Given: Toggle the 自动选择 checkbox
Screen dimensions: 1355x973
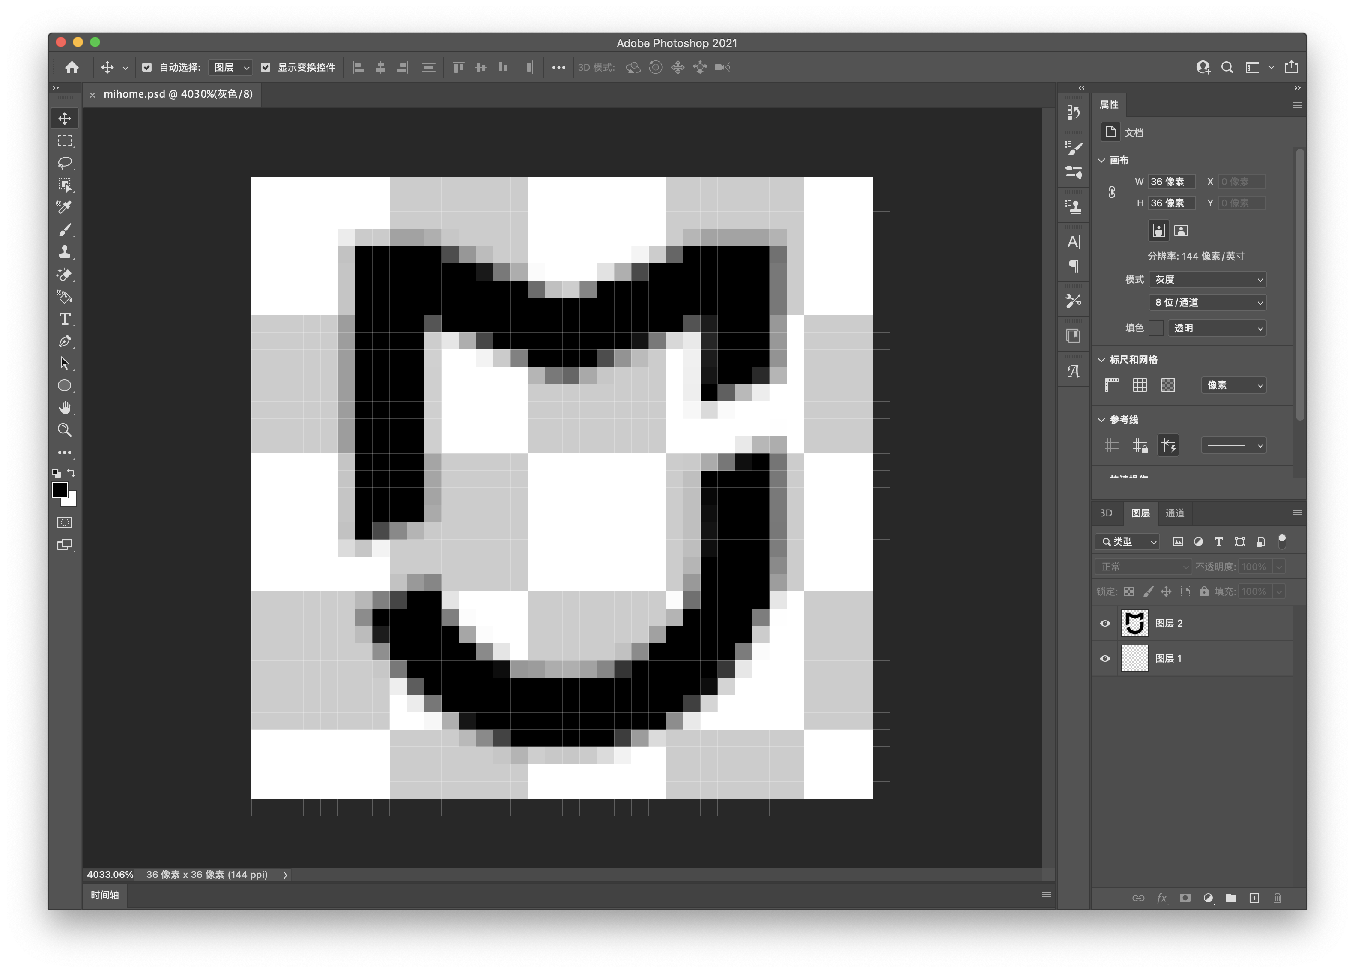Looking at the screenshot, I should 147,68.
